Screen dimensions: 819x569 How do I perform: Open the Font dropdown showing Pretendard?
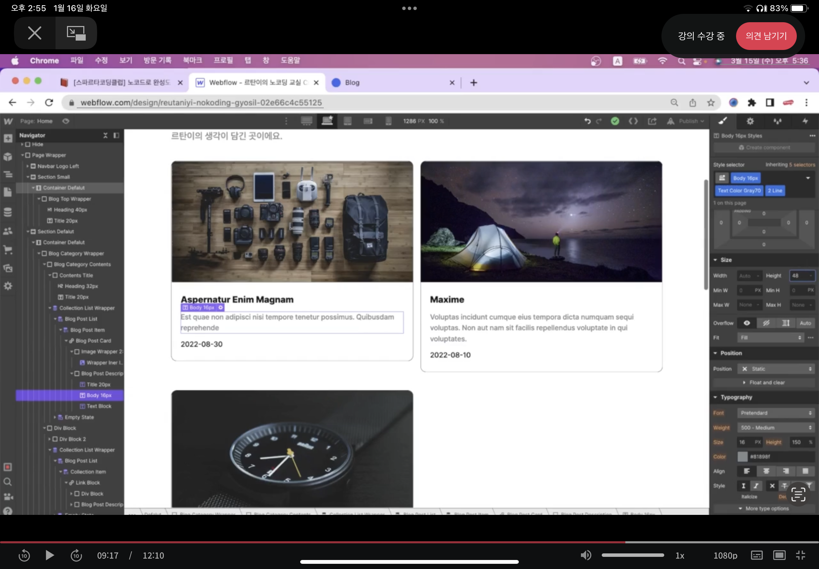pyautogui.click(x=776, y=413)
